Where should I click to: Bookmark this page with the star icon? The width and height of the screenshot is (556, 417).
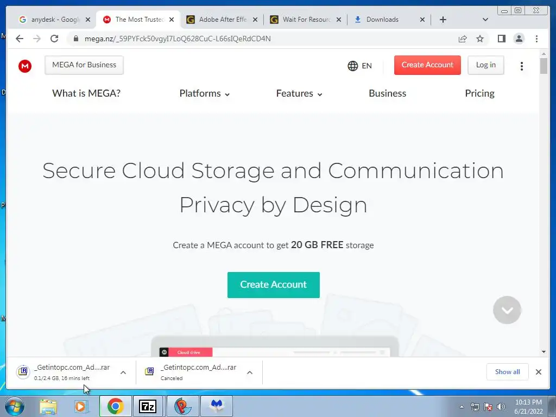[480, 39]
